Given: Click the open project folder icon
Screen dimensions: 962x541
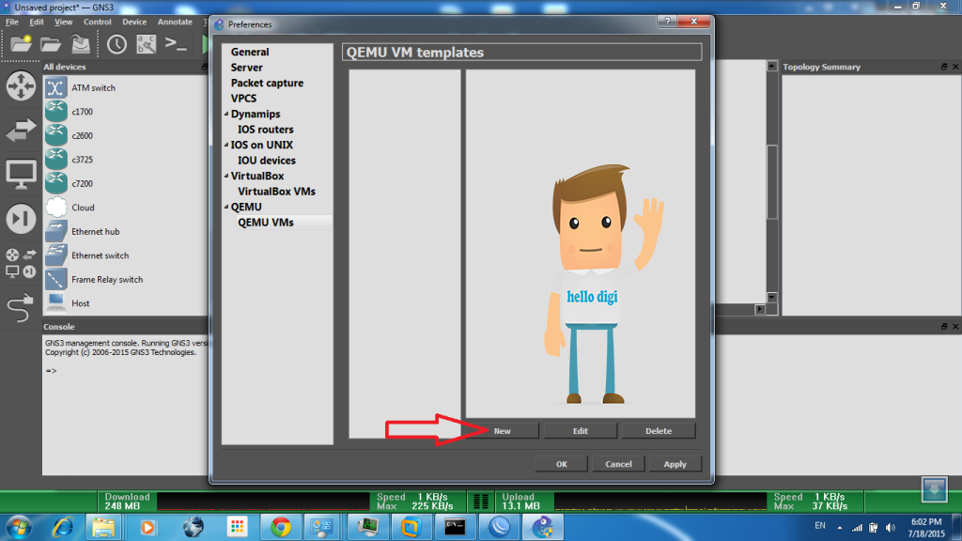Looking at the screenshot, I should tap(51, 44).
